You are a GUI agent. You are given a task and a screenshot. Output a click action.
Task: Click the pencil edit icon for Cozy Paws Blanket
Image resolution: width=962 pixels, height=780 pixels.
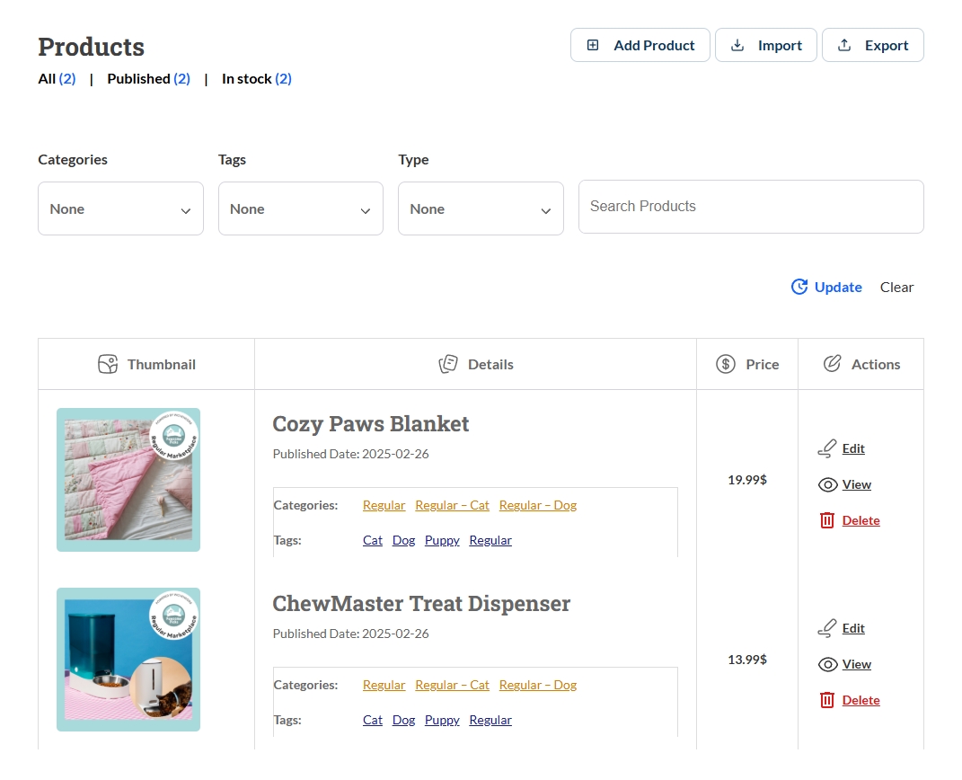click(827, 448)
